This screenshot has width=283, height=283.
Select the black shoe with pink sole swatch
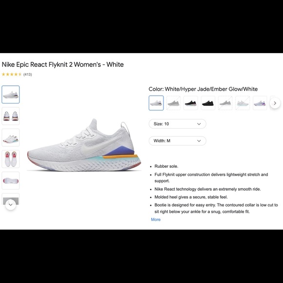click(x=191, y=103)
